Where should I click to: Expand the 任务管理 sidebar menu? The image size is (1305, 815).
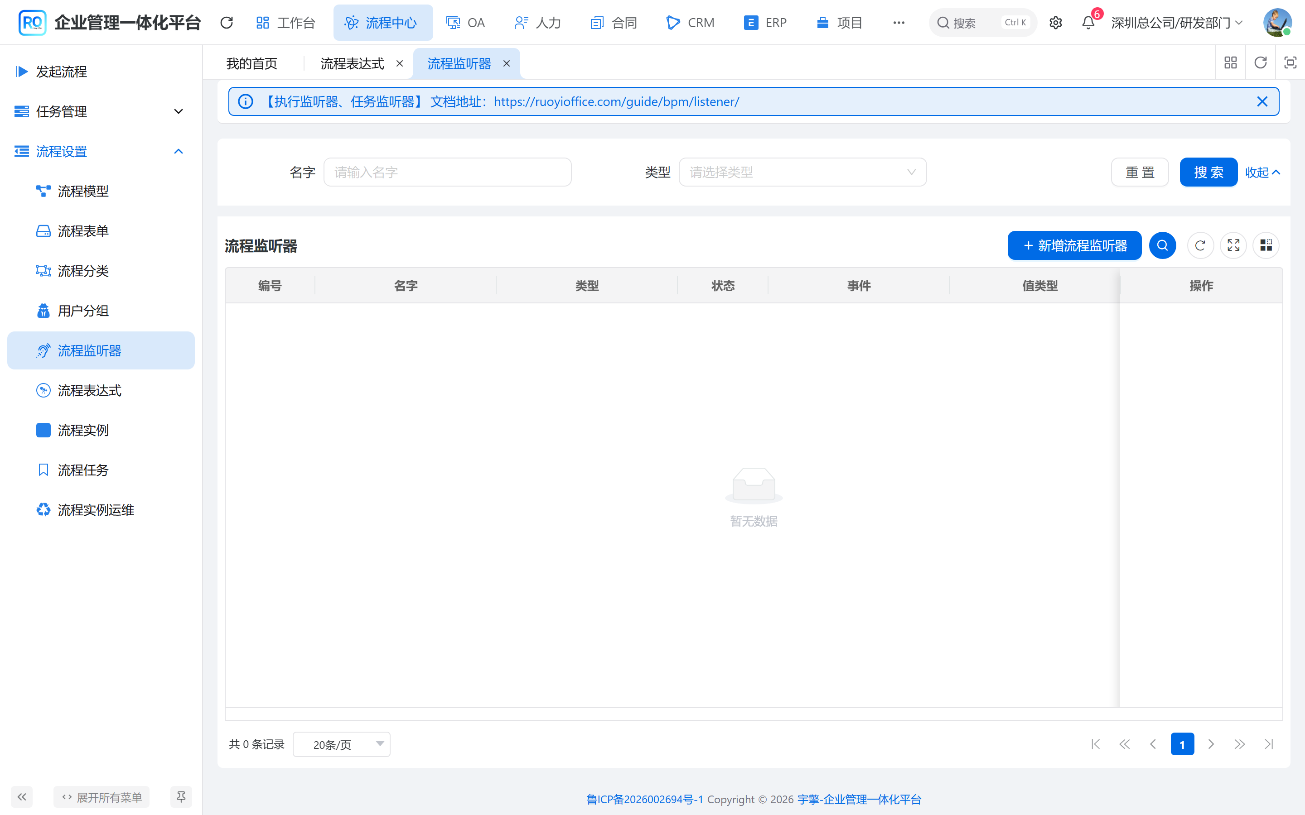101,111
